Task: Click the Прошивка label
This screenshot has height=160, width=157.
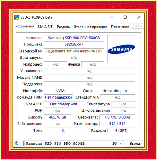Action: (x=33, y=44)
